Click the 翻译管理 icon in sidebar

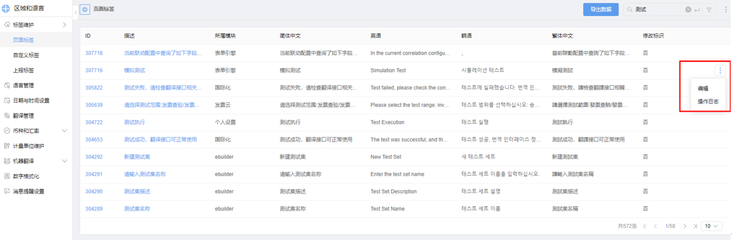pos(7,115)
